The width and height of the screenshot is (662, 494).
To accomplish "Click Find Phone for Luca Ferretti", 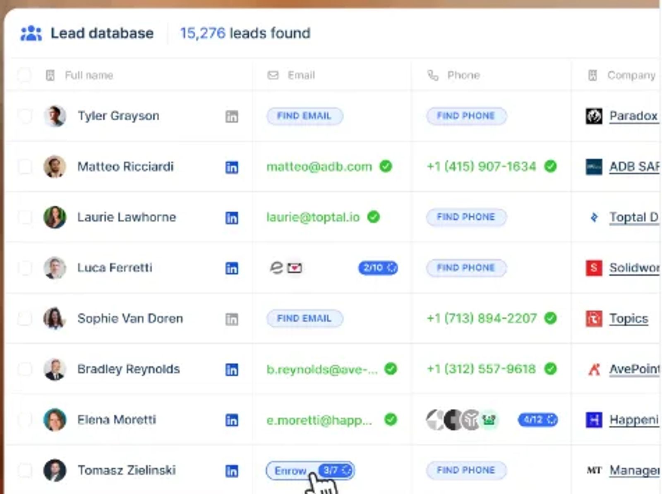I will click(466, 268).
